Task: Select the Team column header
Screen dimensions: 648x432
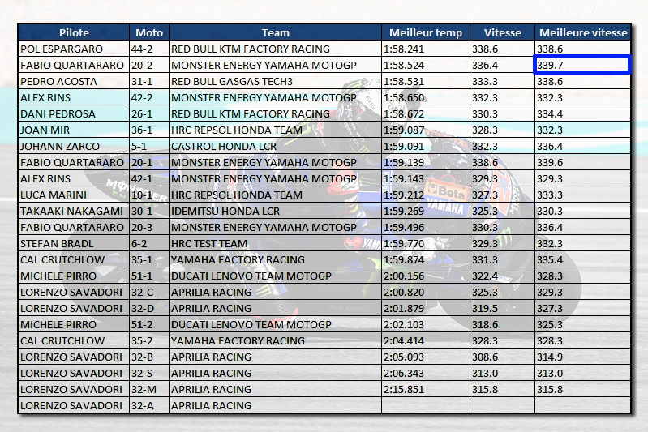Action: click(275, 32)
